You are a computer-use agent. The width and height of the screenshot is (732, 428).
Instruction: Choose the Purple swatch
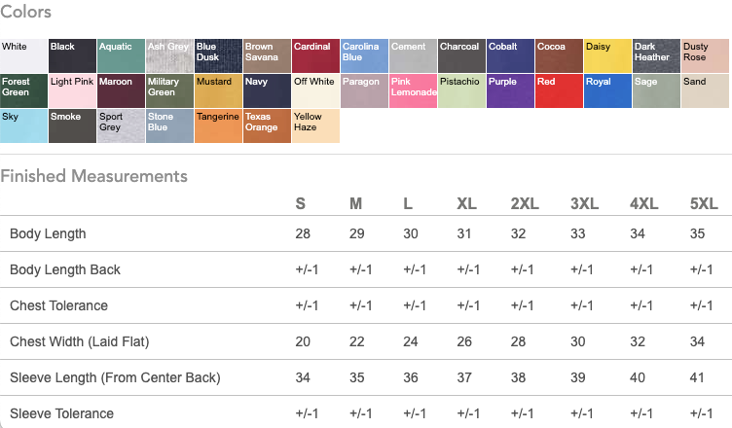(510, 90)
